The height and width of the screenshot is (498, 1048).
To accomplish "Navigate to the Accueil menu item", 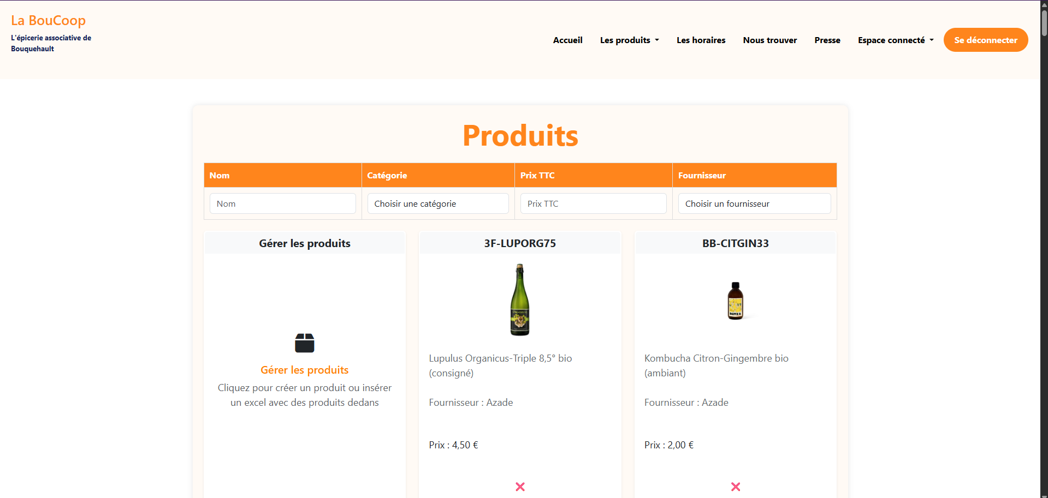I will click(x=567, y=40).
